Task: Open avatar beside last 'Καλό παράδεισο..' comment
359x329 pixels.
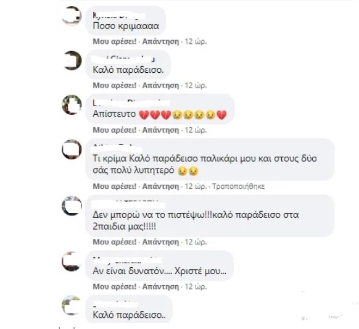Action: pos(72,306)
